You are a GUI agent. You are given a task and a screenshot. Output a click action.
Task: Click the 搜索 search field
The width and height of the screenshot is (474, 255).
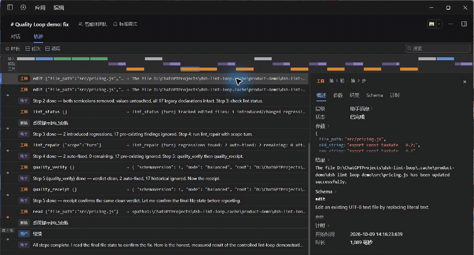pos(438,48)
